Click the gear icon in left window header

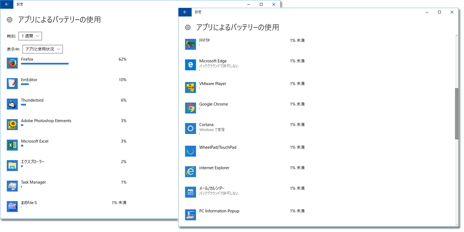pos(10,20)
